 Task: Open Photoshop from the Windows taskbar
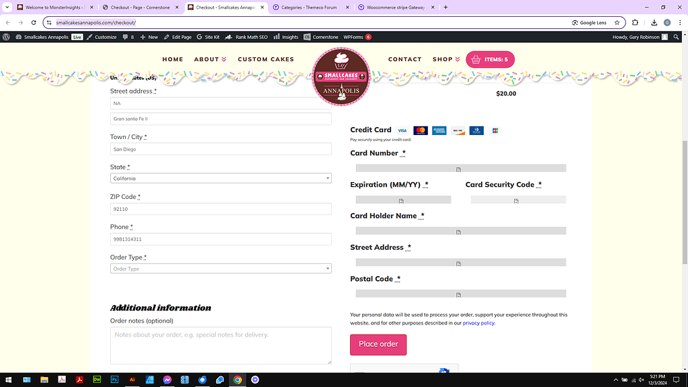click(114, 380)
